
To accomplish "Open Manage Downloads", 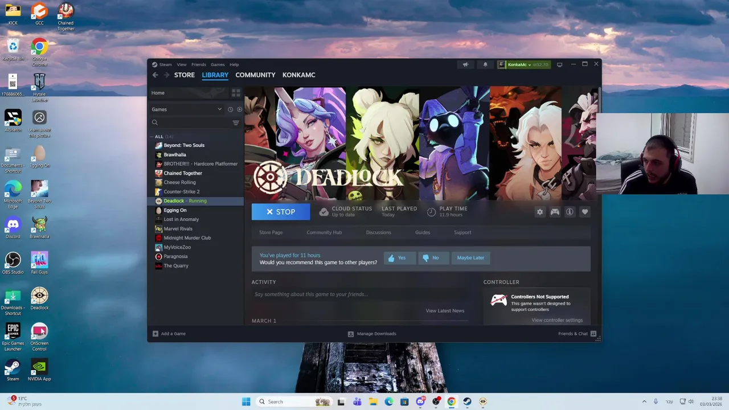I will point(372,334).
